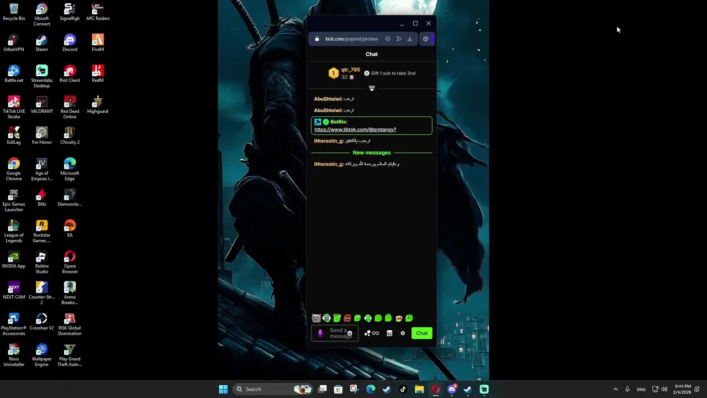The width and height of the screenshot is (707, 398).
Task: Open VALORANT desktop shortcut
Action: click(41, 105)
